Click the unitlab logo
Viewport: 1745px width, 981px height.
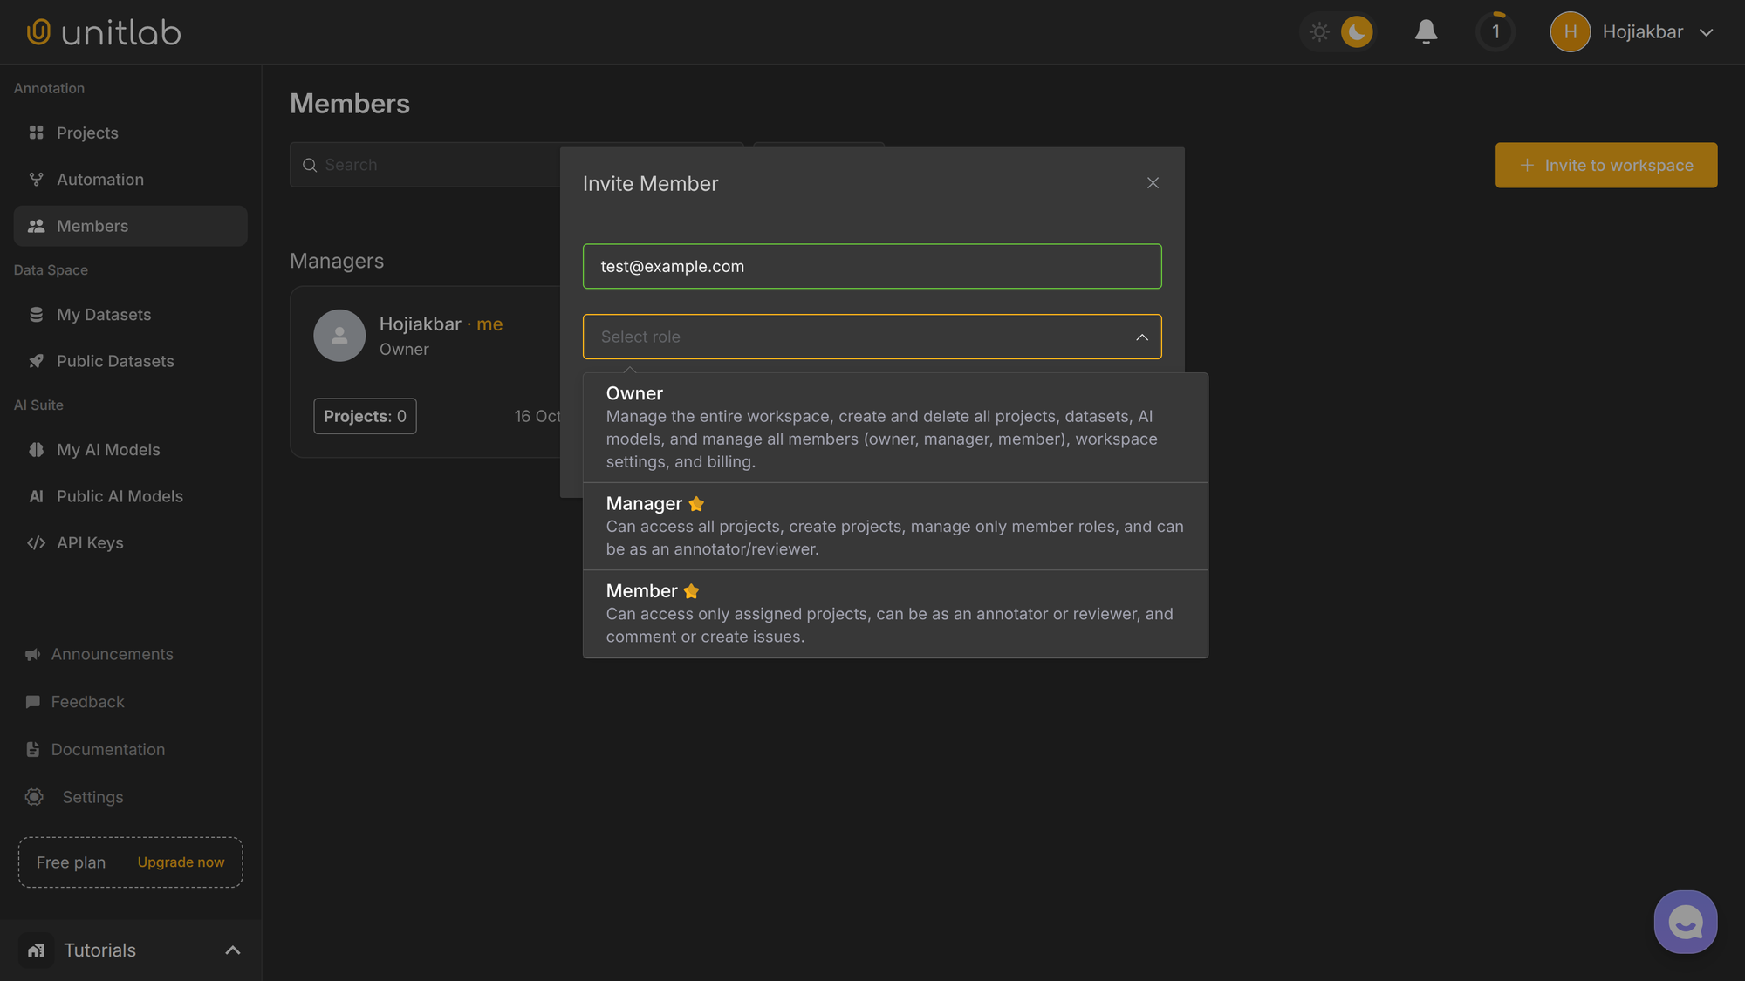104,32
